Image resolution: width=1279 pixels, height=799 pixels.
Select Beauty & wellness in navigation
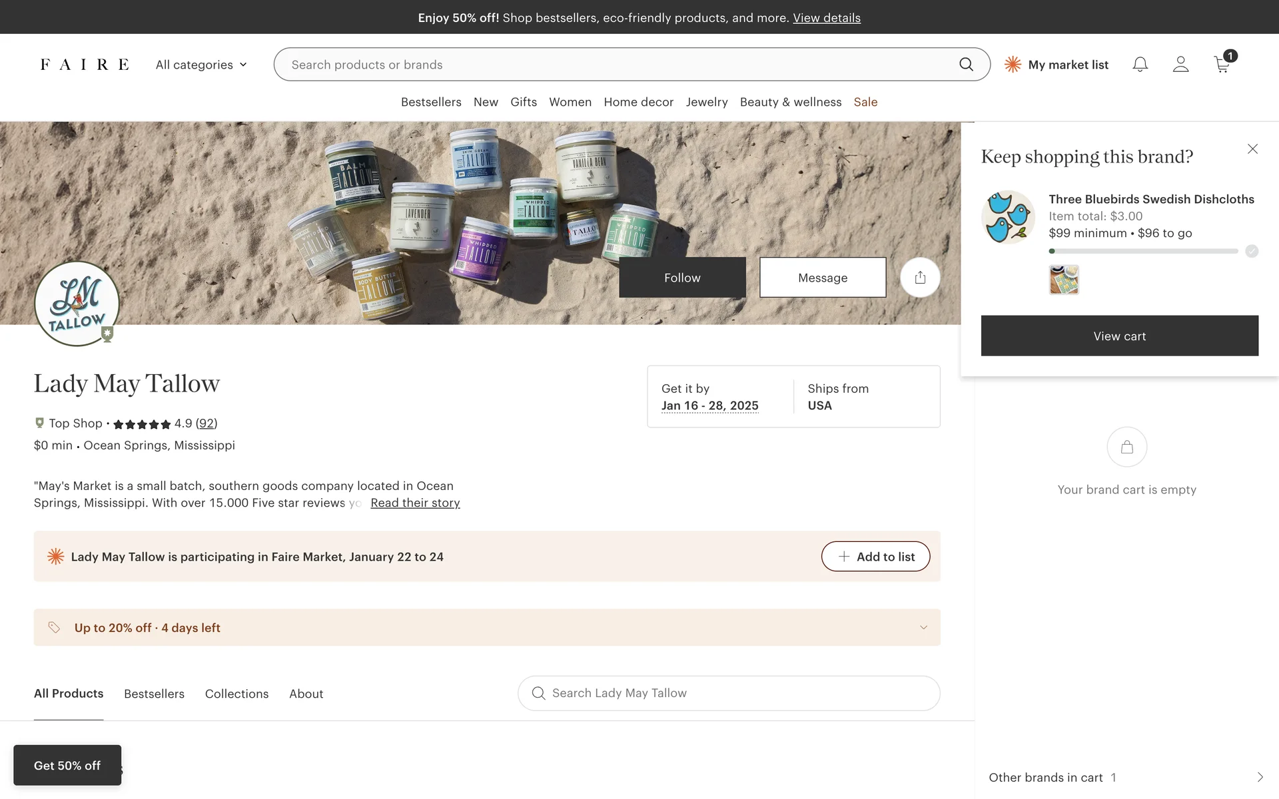pos(790,102)
